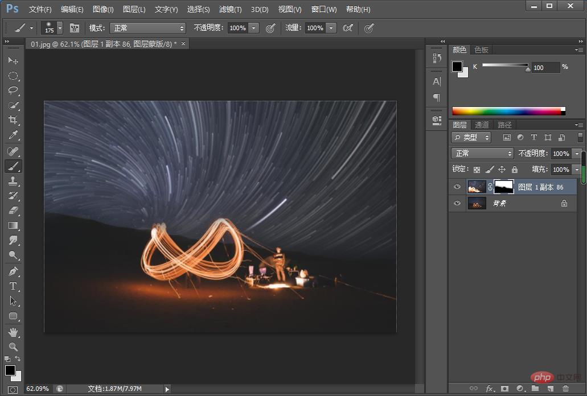Viewport: 587px width, 396px height.
Task: Click the K slider handle
Action: coord(528,69)
